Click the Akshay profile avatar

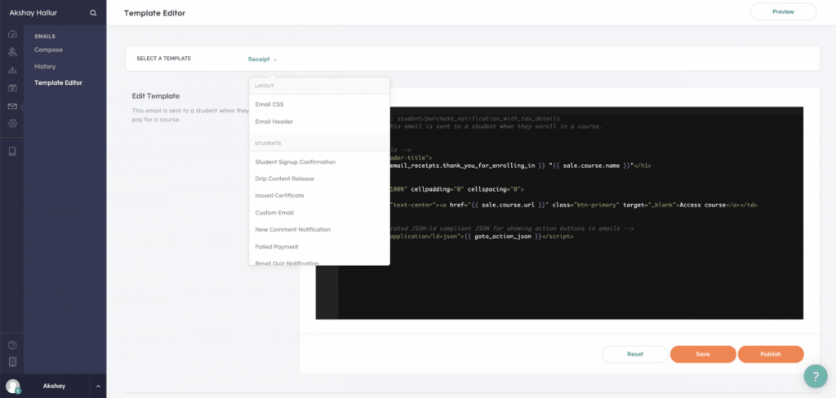click(12, 386)
